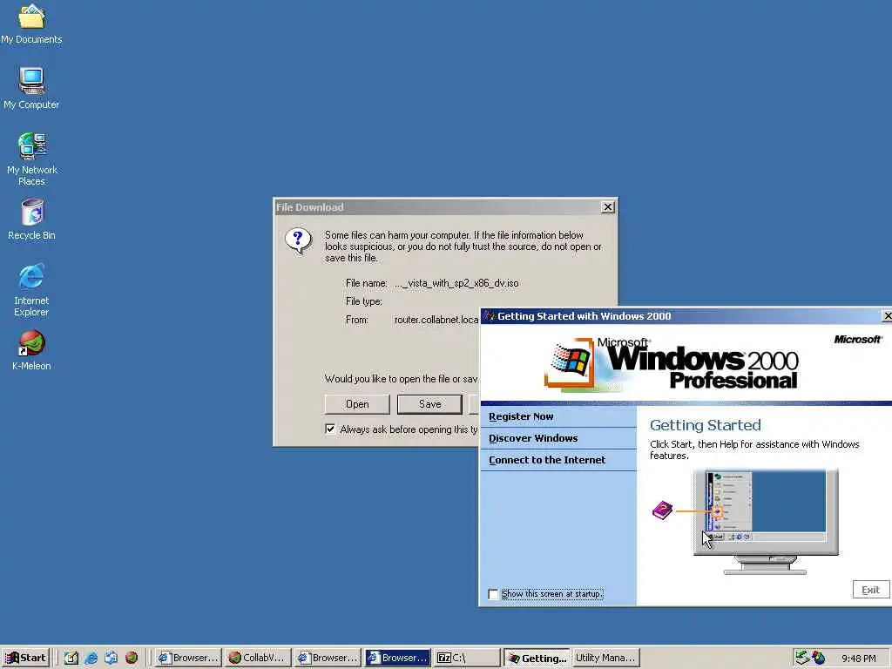
Task: Close the File Download dialog
Action: tap(607, 207)
